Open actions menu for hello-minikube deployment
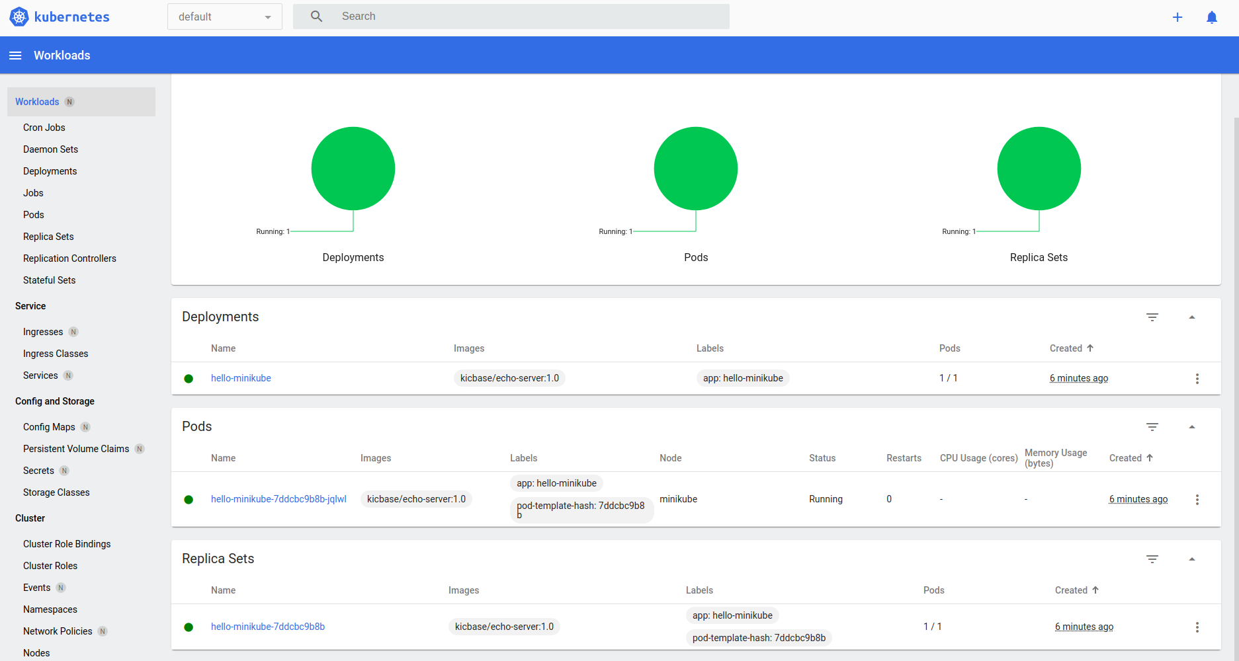This screenshot has height=661, width=1239. click(x=1197, y=379)
